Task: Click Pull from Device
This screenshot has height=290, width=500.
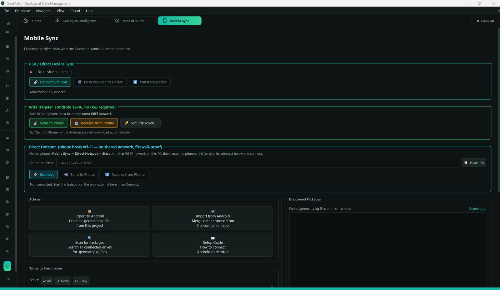Action: 150,82
